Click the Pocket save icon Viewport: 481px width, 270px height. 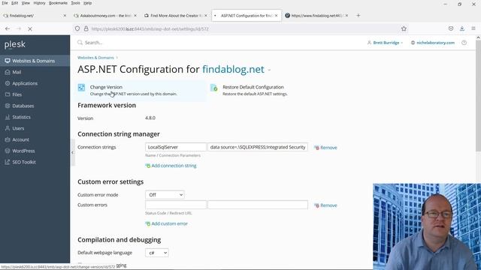pyautogui.click(x=451, y=28)
